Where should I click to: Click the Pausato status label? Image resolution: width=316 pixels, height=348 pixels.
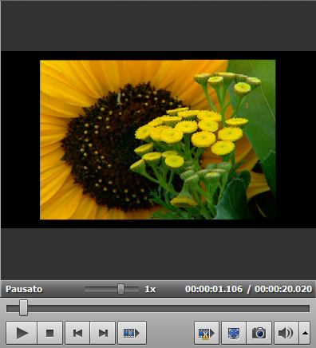coord(24,289)
